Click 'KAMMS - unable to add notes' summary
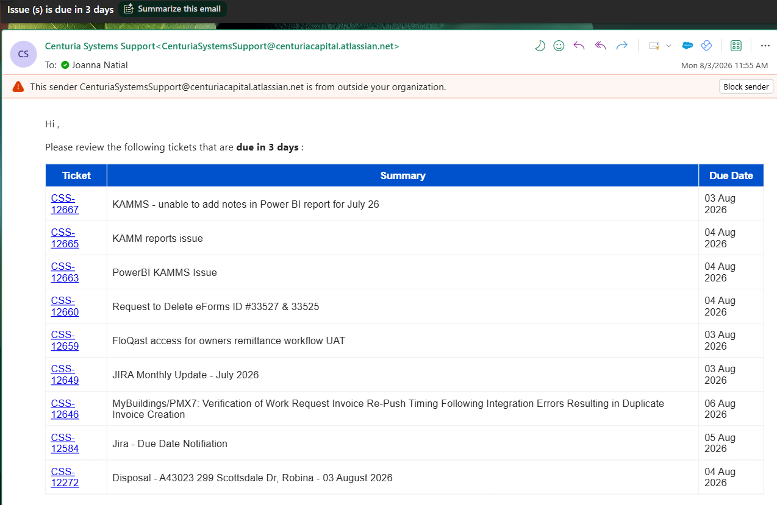 click(x=246, y=204)
